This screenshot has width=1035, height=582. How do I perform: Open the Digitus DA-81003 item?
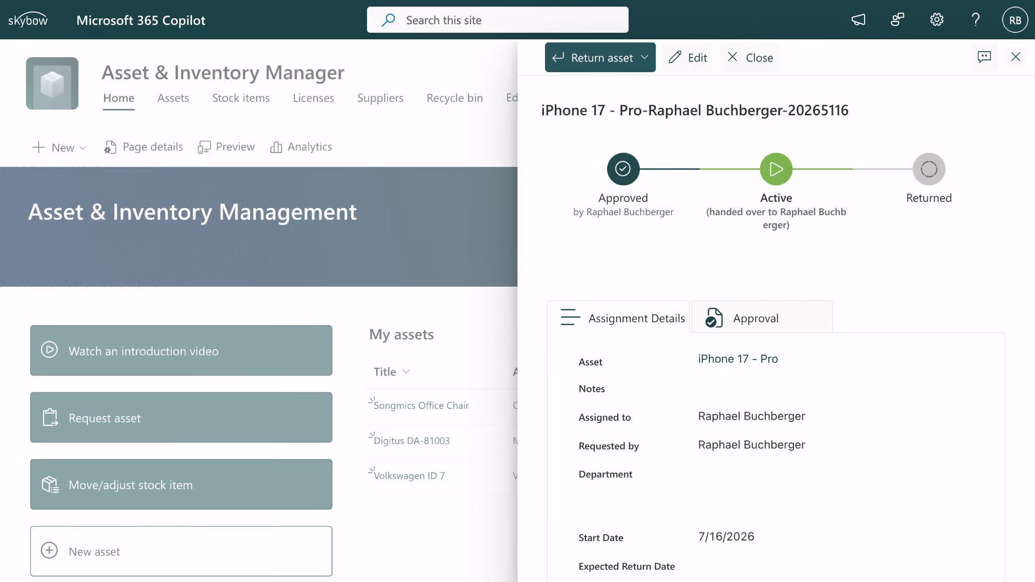pyautogui.click(x=412, y=441)
